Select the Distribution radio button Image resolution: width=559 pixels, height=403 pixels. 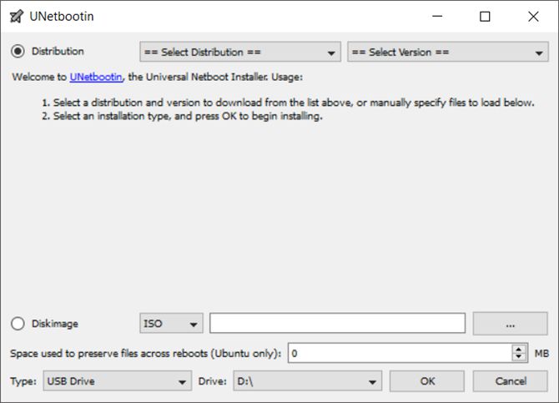(18, 52)
